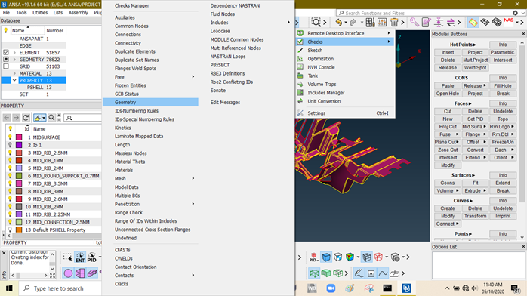Toggle the visibility bulb for MID_CONNECTION_2.5MM
The width and height of the screenshot is (527, 296).
coord(10,222)
